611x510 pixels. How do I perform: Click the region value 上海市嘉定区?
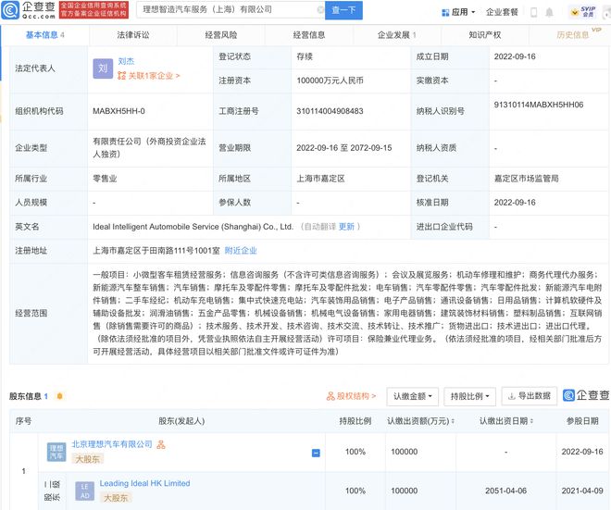(320, 179)
